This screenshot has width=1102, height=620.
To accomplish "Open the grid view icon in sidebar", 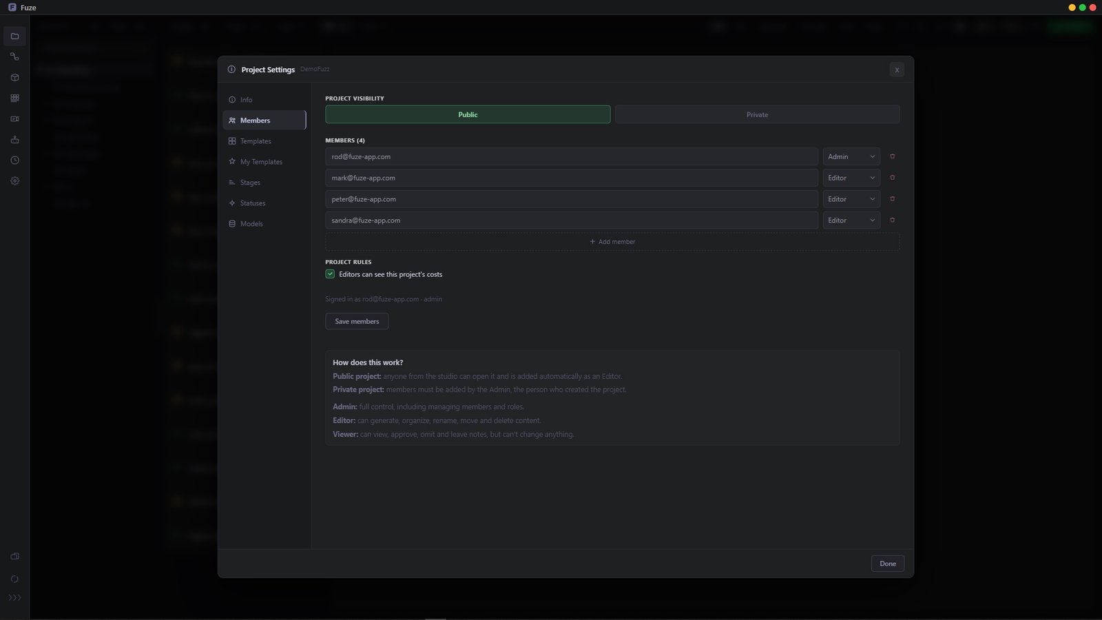I will (14, 98).
